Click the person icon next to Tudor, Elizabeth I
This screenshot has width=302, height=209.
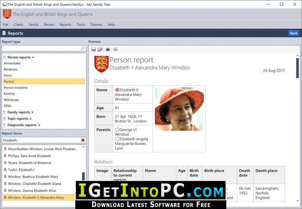(5, 170)
